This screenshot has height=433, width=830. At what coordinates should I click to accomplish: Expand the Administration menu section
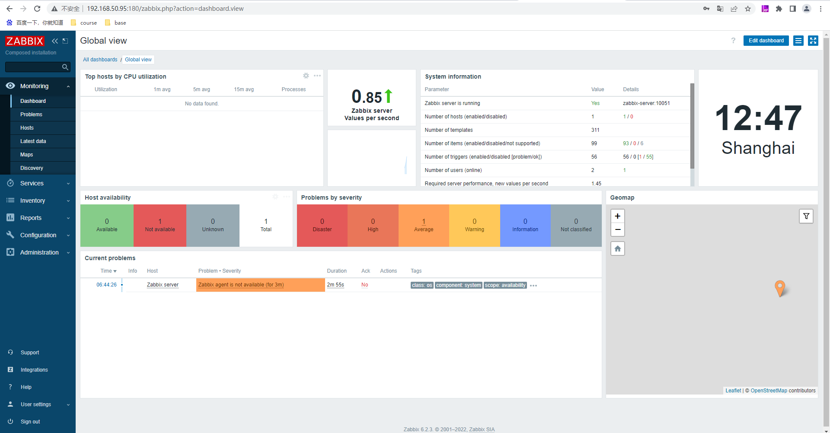click(38, 252)
